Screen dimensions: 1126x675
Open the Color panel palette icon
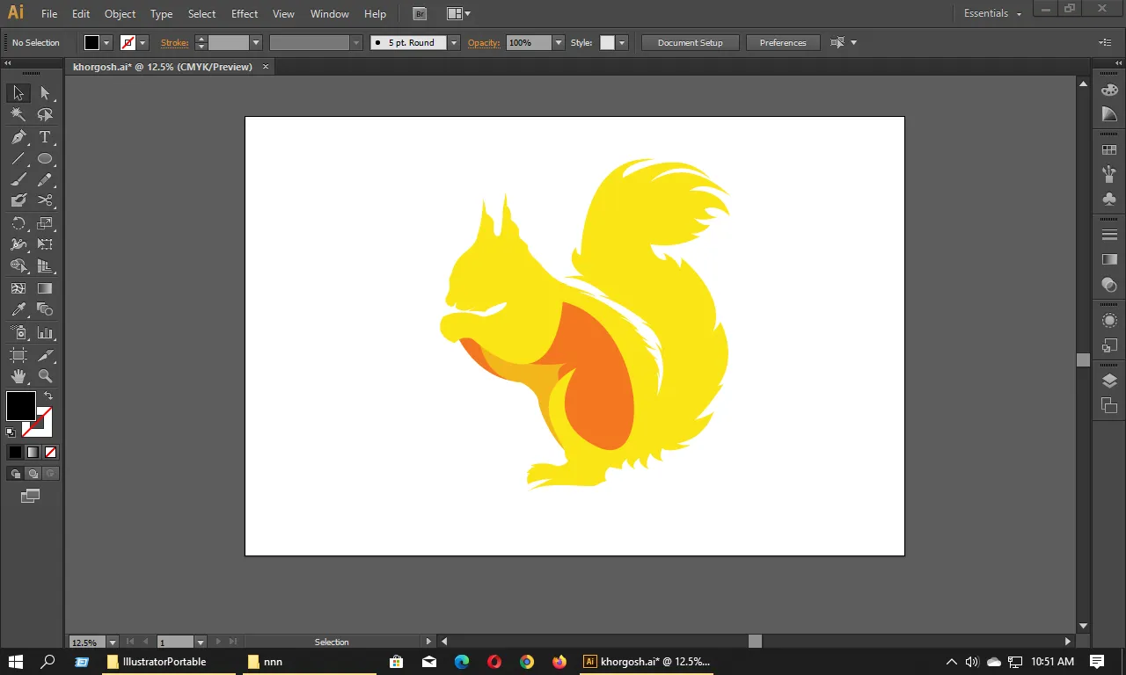click(x=1109, y=90)
